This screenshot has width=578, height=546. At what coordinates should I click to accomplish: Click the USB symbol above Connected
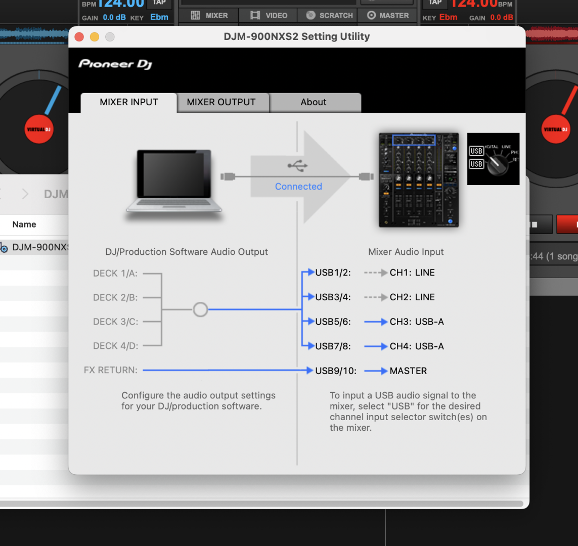click(297, 166)
